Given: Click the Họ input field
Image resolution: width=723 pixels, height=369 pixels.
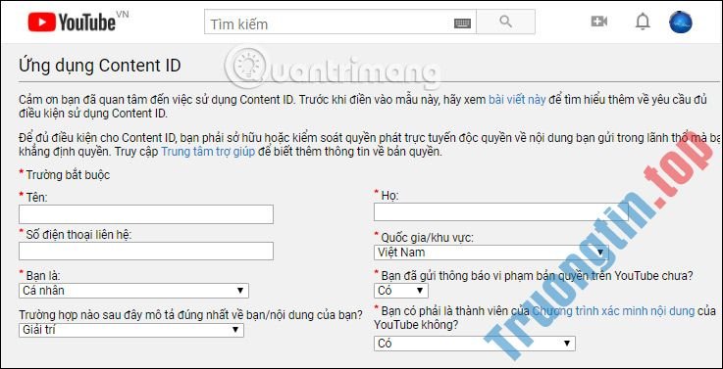Looking at the screenshot, I should (x=501, y=211).
